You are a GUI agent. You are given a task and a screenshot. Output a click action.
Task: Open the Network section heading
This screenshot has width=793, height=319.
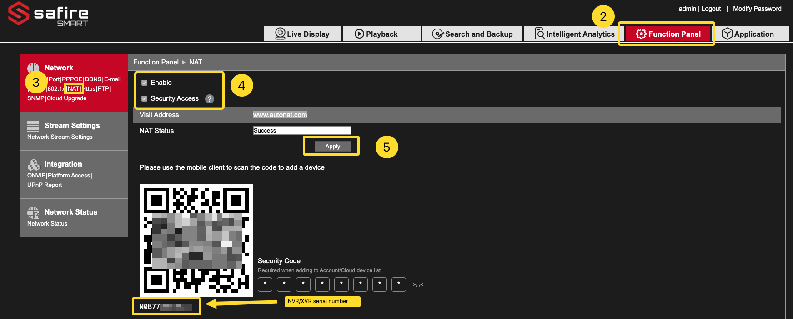pyautogui.click(x=59, y=68)
